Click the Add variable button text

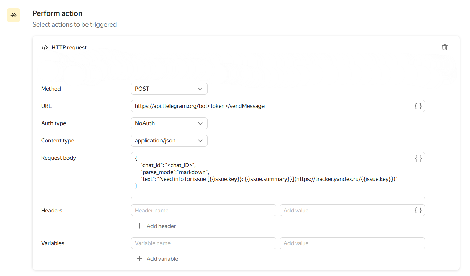(x=162, y=259)
